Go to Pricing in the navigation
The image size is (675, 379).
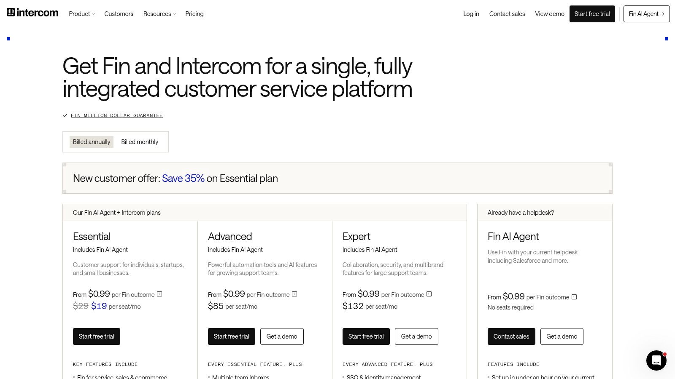pyautogui.click(x=194, y=14)
